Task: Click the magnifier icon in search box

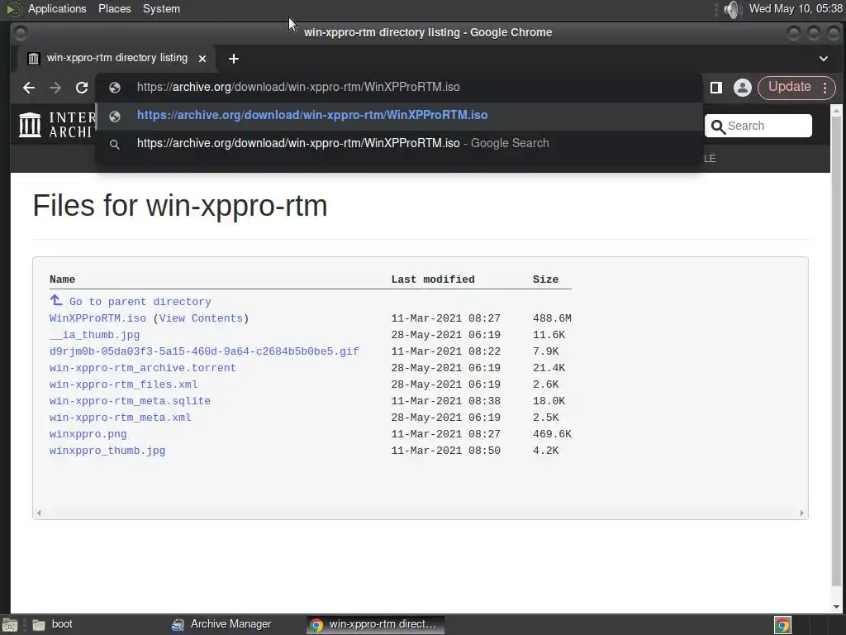Action: [x=718, y=127]
